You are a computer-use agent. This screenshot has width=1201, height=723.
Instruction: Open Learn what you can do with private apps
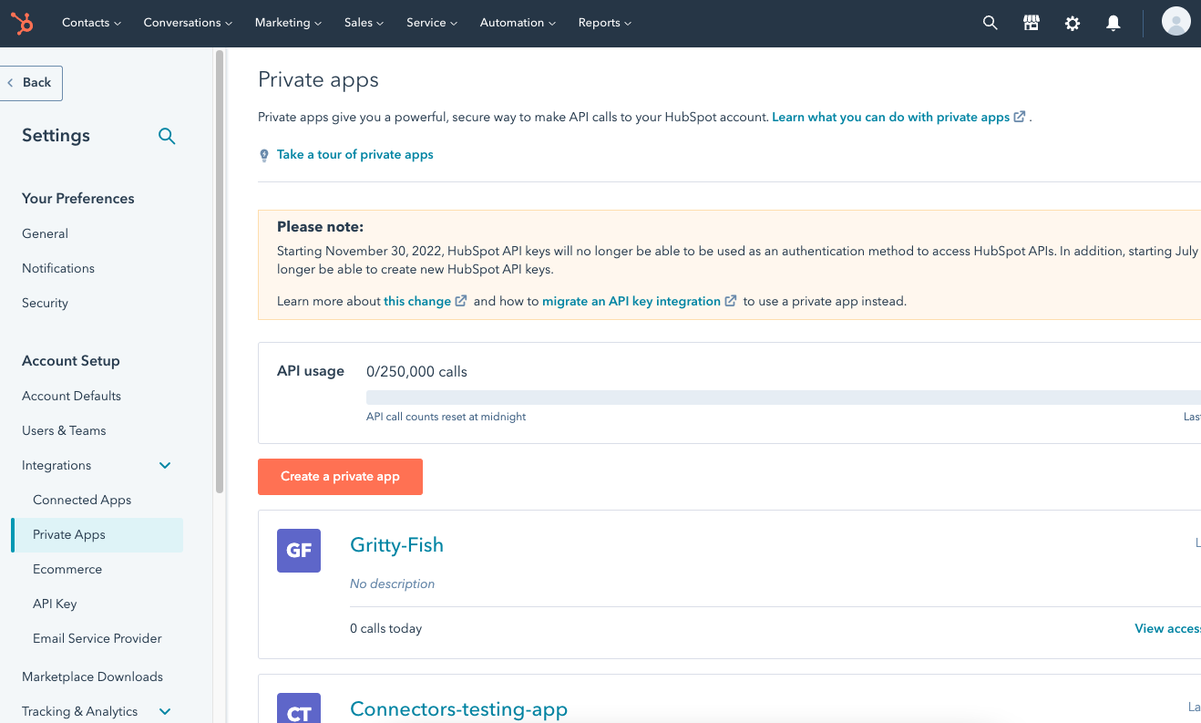(x=890, y=117)
